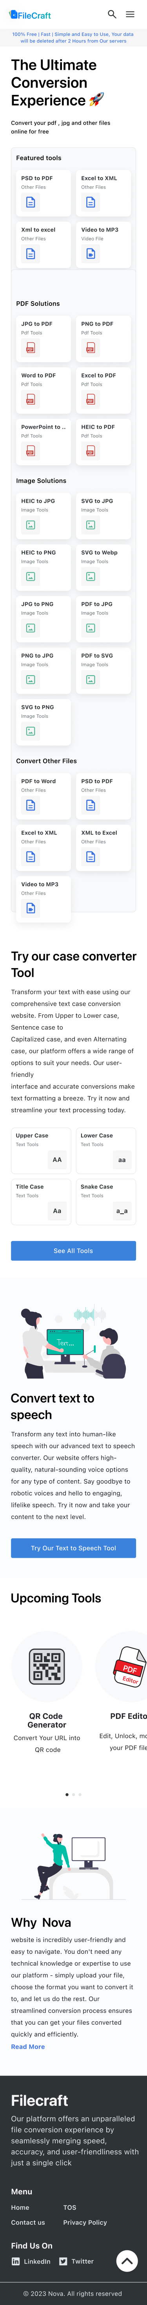Select the PSD to PDF featured tool icon
Screen dimensions: 147x2305
point(30,202)
